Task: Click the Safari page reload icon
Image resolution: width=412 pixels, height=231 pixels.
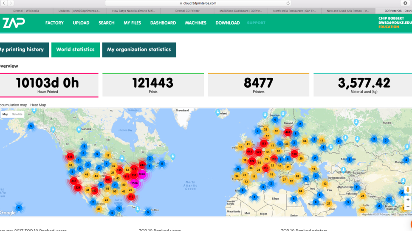Action: point(288,3)
